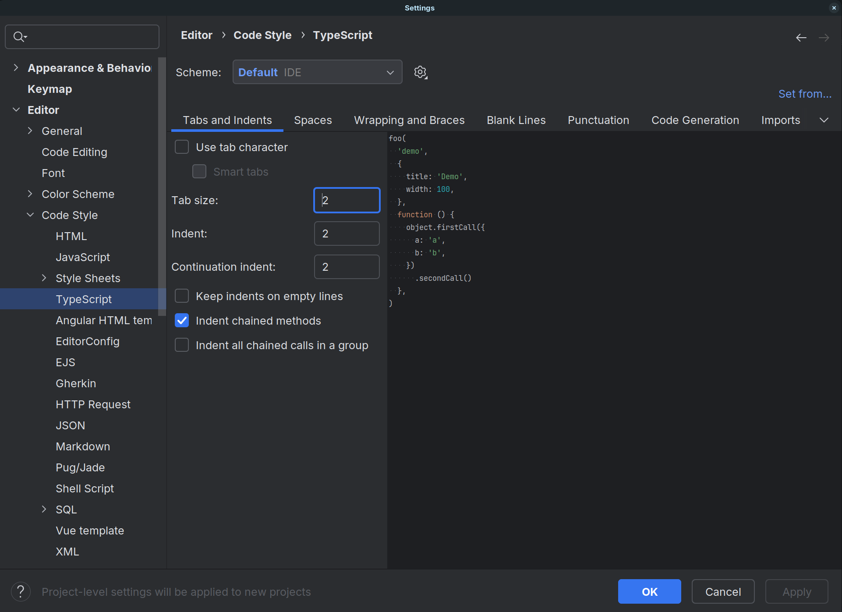Screen dimensions: 842x612
Task: Open the Punctuation tab
Action: 598,120
